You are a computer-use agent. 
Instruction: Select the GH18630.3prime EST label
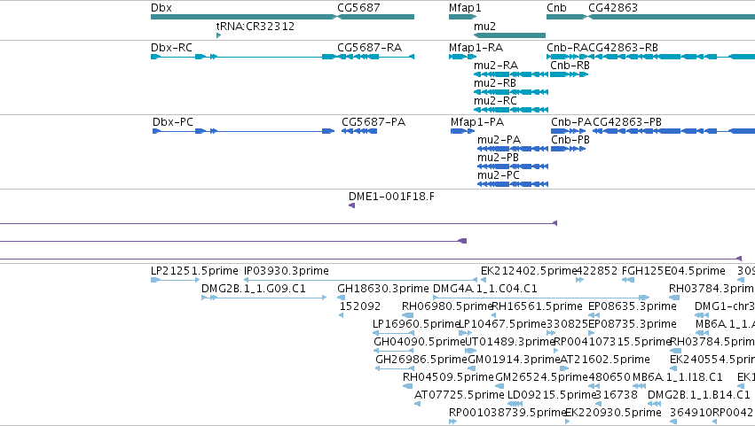pos(382,289)
